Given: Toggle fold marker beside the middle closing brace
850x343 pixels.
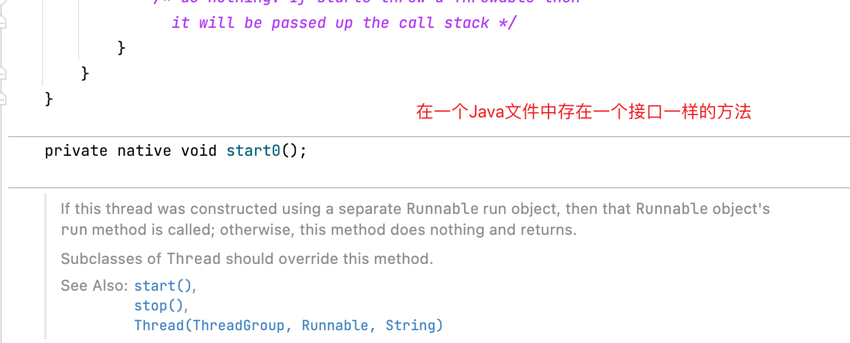Looking at the screenshot, I should coord(2,74).
